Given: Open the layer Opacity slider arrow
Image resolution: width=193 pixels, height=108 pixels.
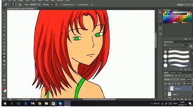Looking at the screenshot, I should click(192, 79).
